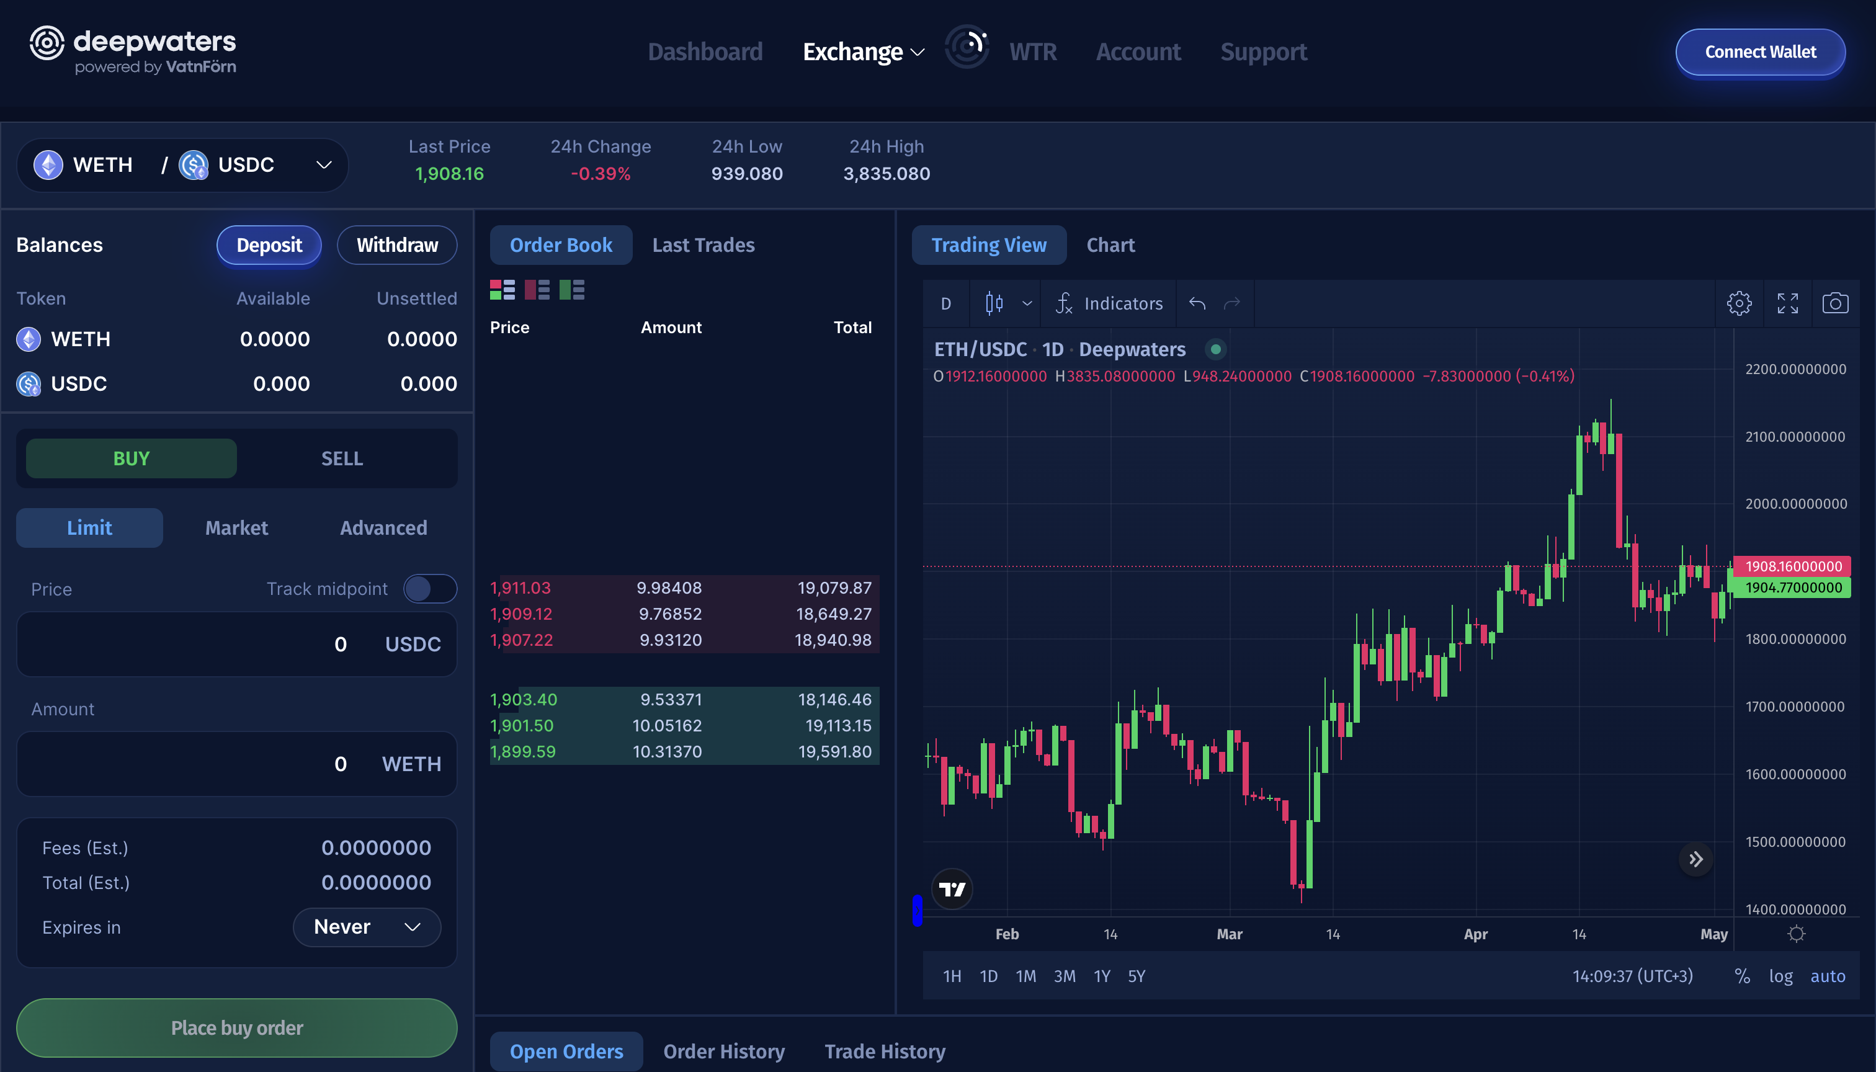Select candlestick chart style icon
The width and height of the screenshot is (1876, 1072).
[x=994, y=303]
